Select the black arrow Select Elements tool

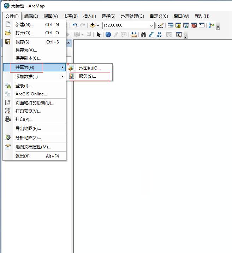99,35
